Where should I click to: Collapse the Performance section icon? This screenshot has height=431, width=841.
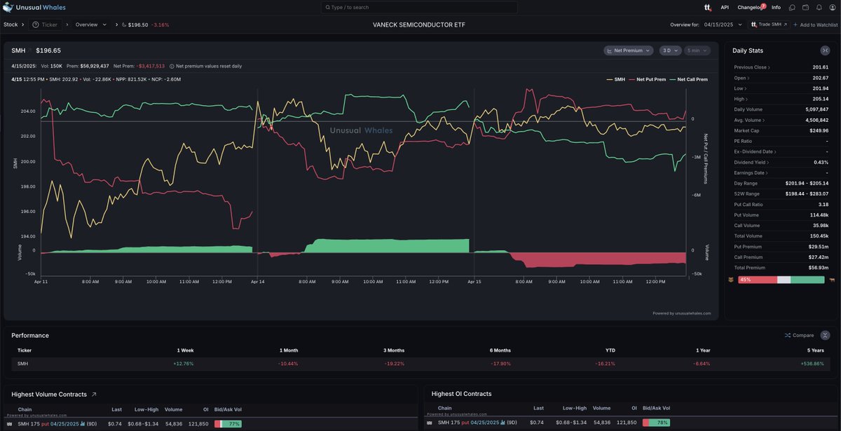coord(825,335)
